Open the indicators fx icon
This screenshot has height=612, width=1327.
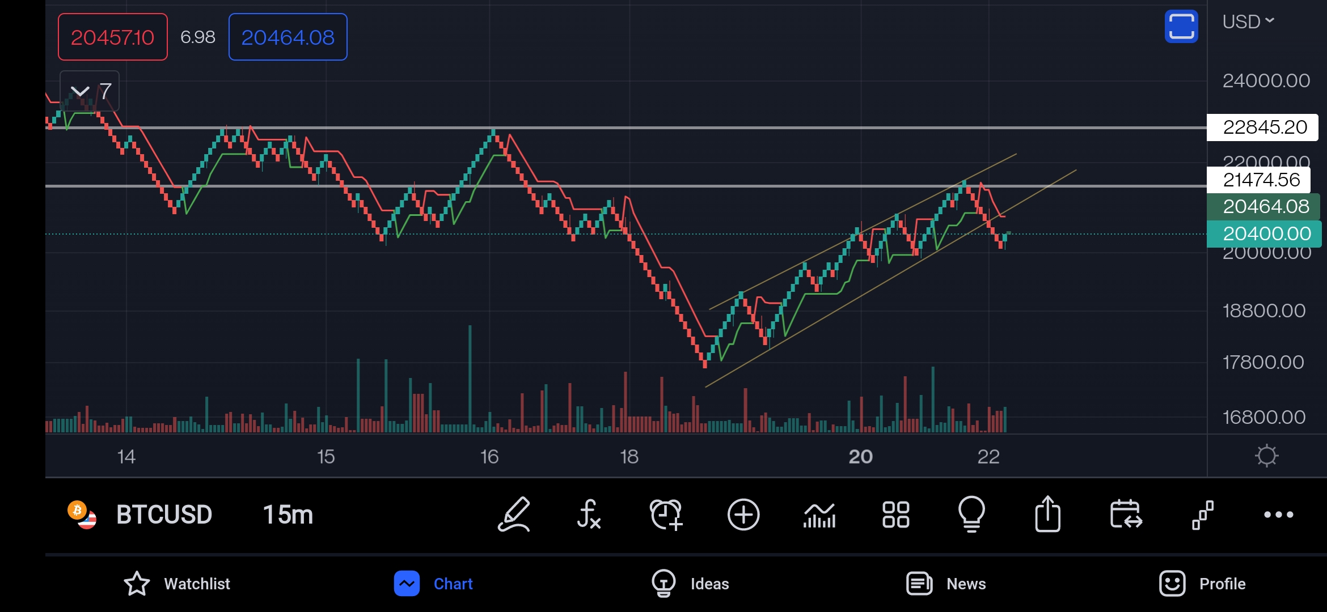589,515
